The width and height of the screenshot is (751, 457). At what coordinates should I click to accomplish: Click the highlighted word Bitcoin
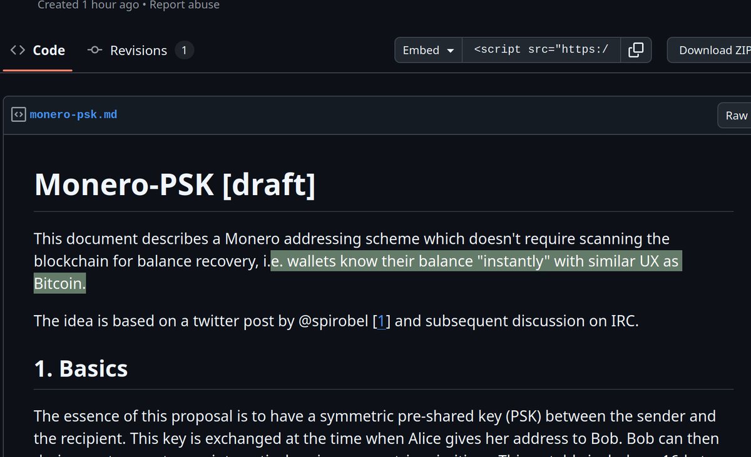[x=59, y=284]
